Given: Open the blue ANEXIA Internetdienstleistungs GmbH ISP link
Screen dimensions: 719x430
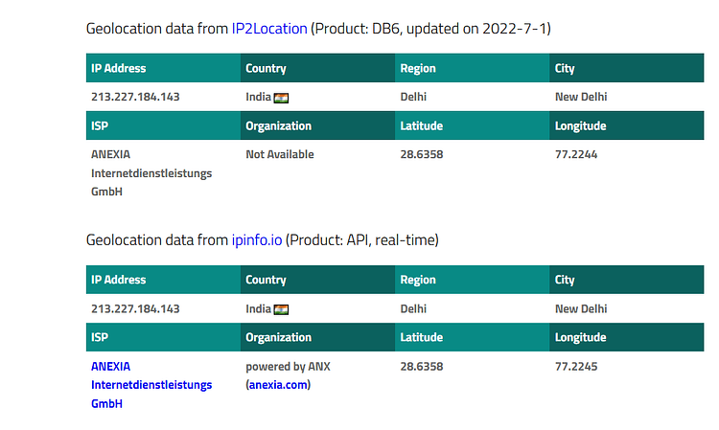Looking at the screenshot, I should point(151,385).
